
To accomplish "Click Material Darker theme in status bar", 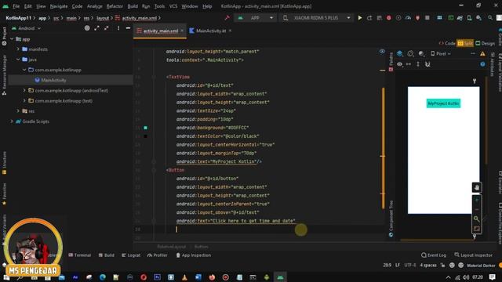I will 481,266.
